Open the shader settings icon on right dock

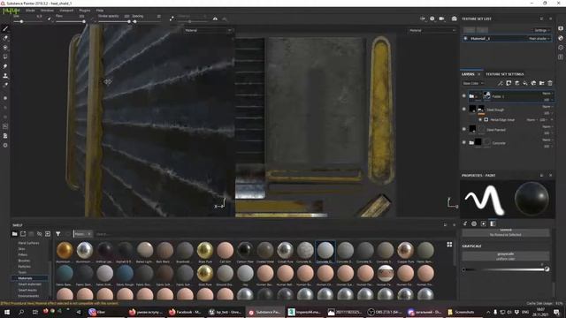pos(561,38)
